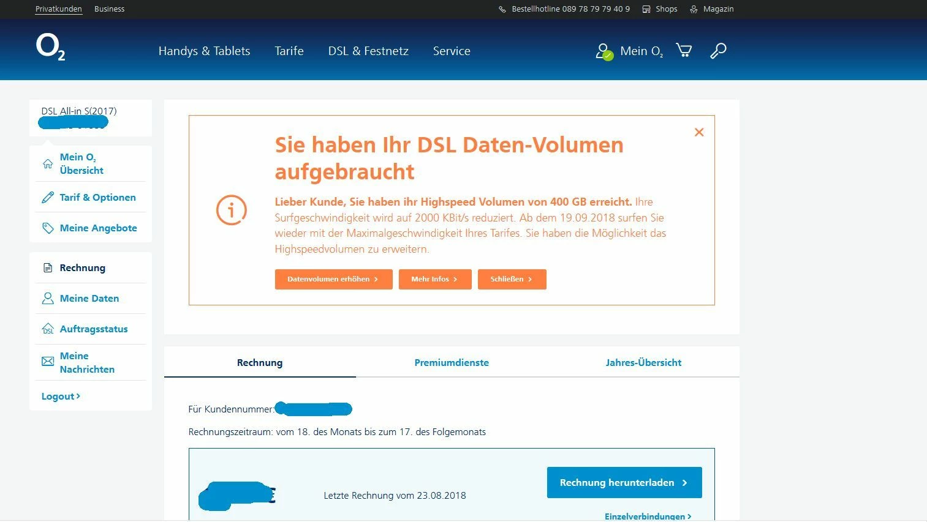Image resolution: width=927 pixels, height=522 pixels.
Task: Click the Shops store icon
Action: [646, 9]
